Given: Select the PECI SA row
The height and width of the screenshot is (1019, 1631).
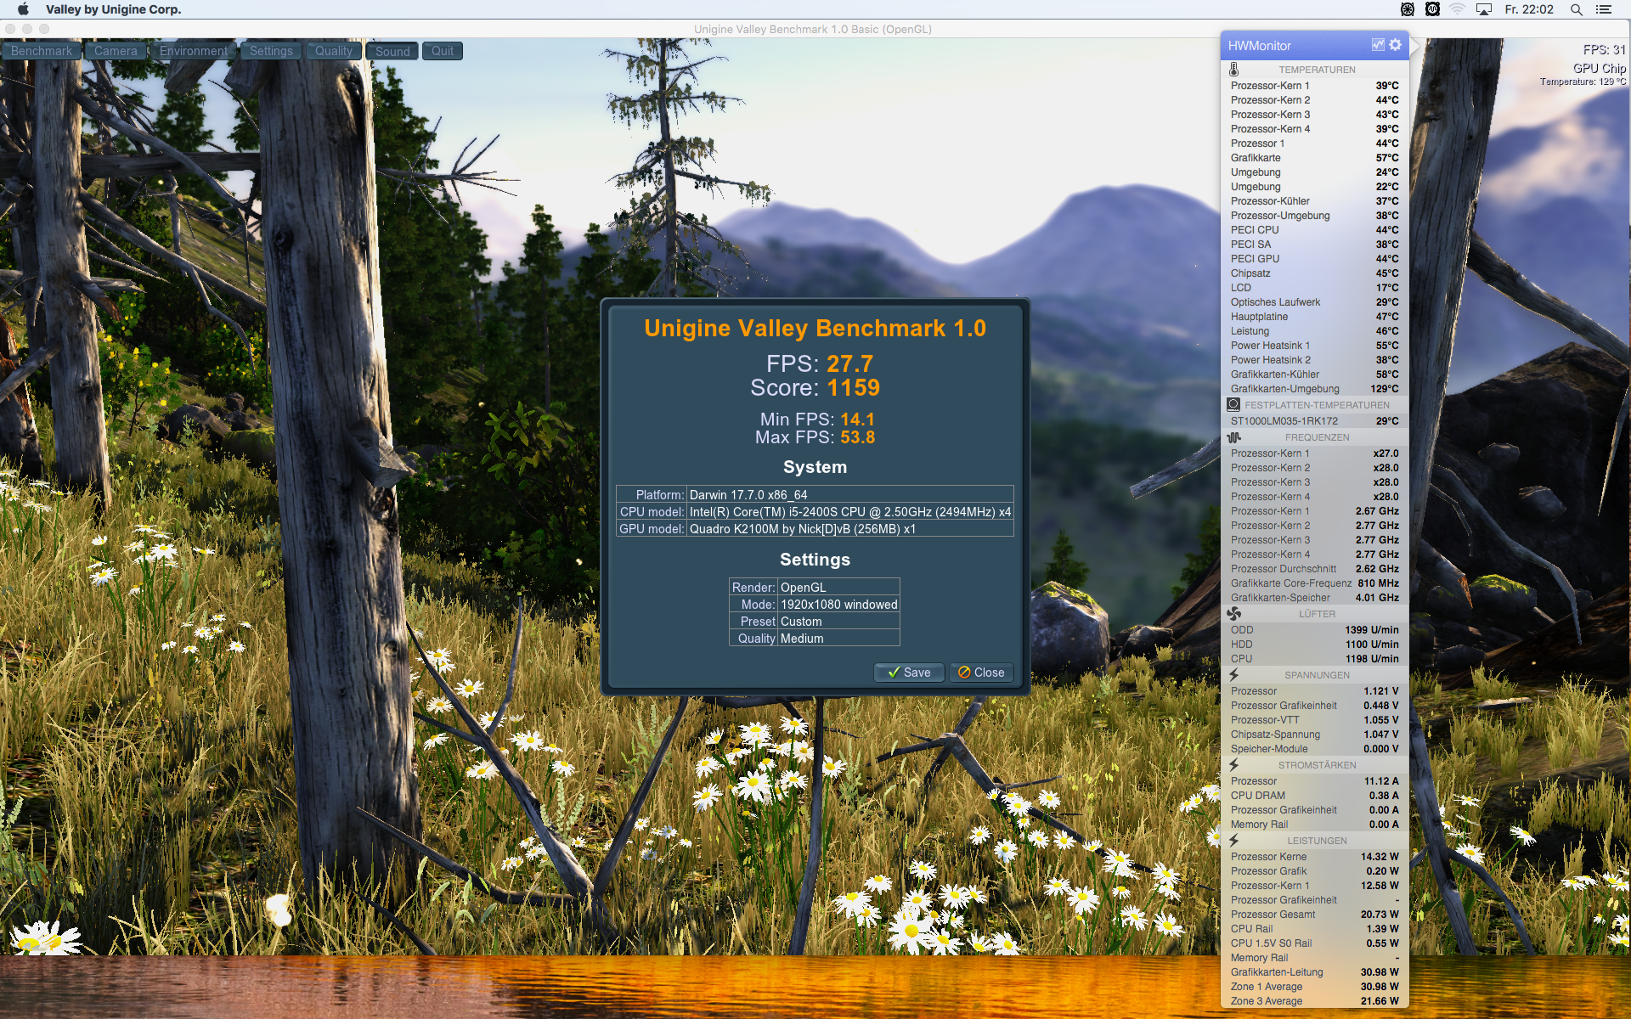Looking at the screenshot, I should [x=1315, y=245].
